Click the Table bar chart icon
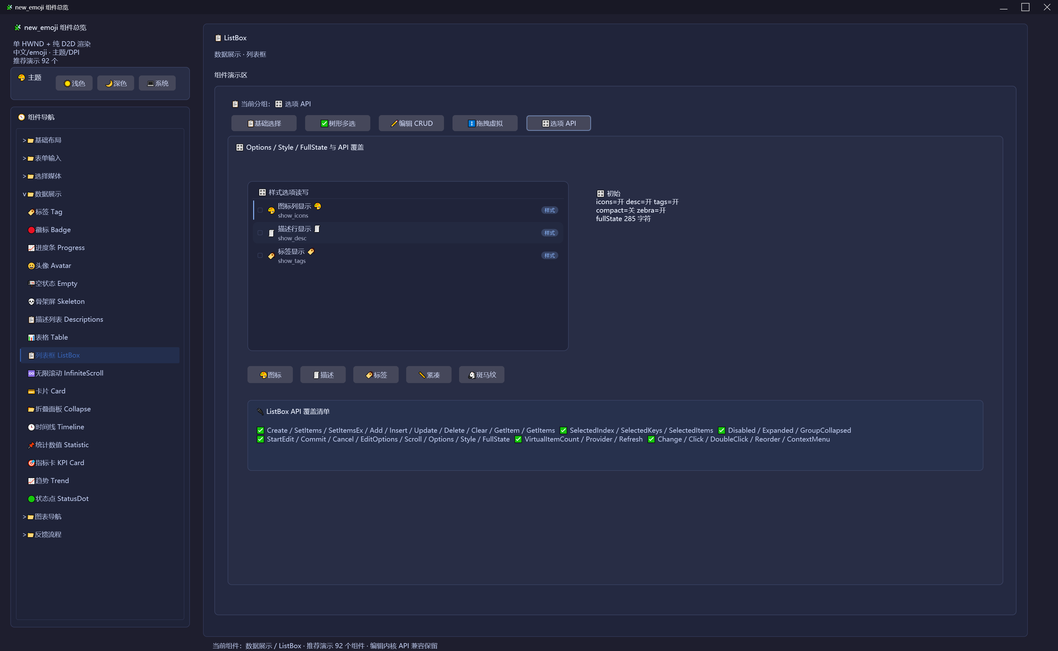Image resolution: width=1058 pixels, height=651 pixels. pyautogui.click(x=31, y=337)
